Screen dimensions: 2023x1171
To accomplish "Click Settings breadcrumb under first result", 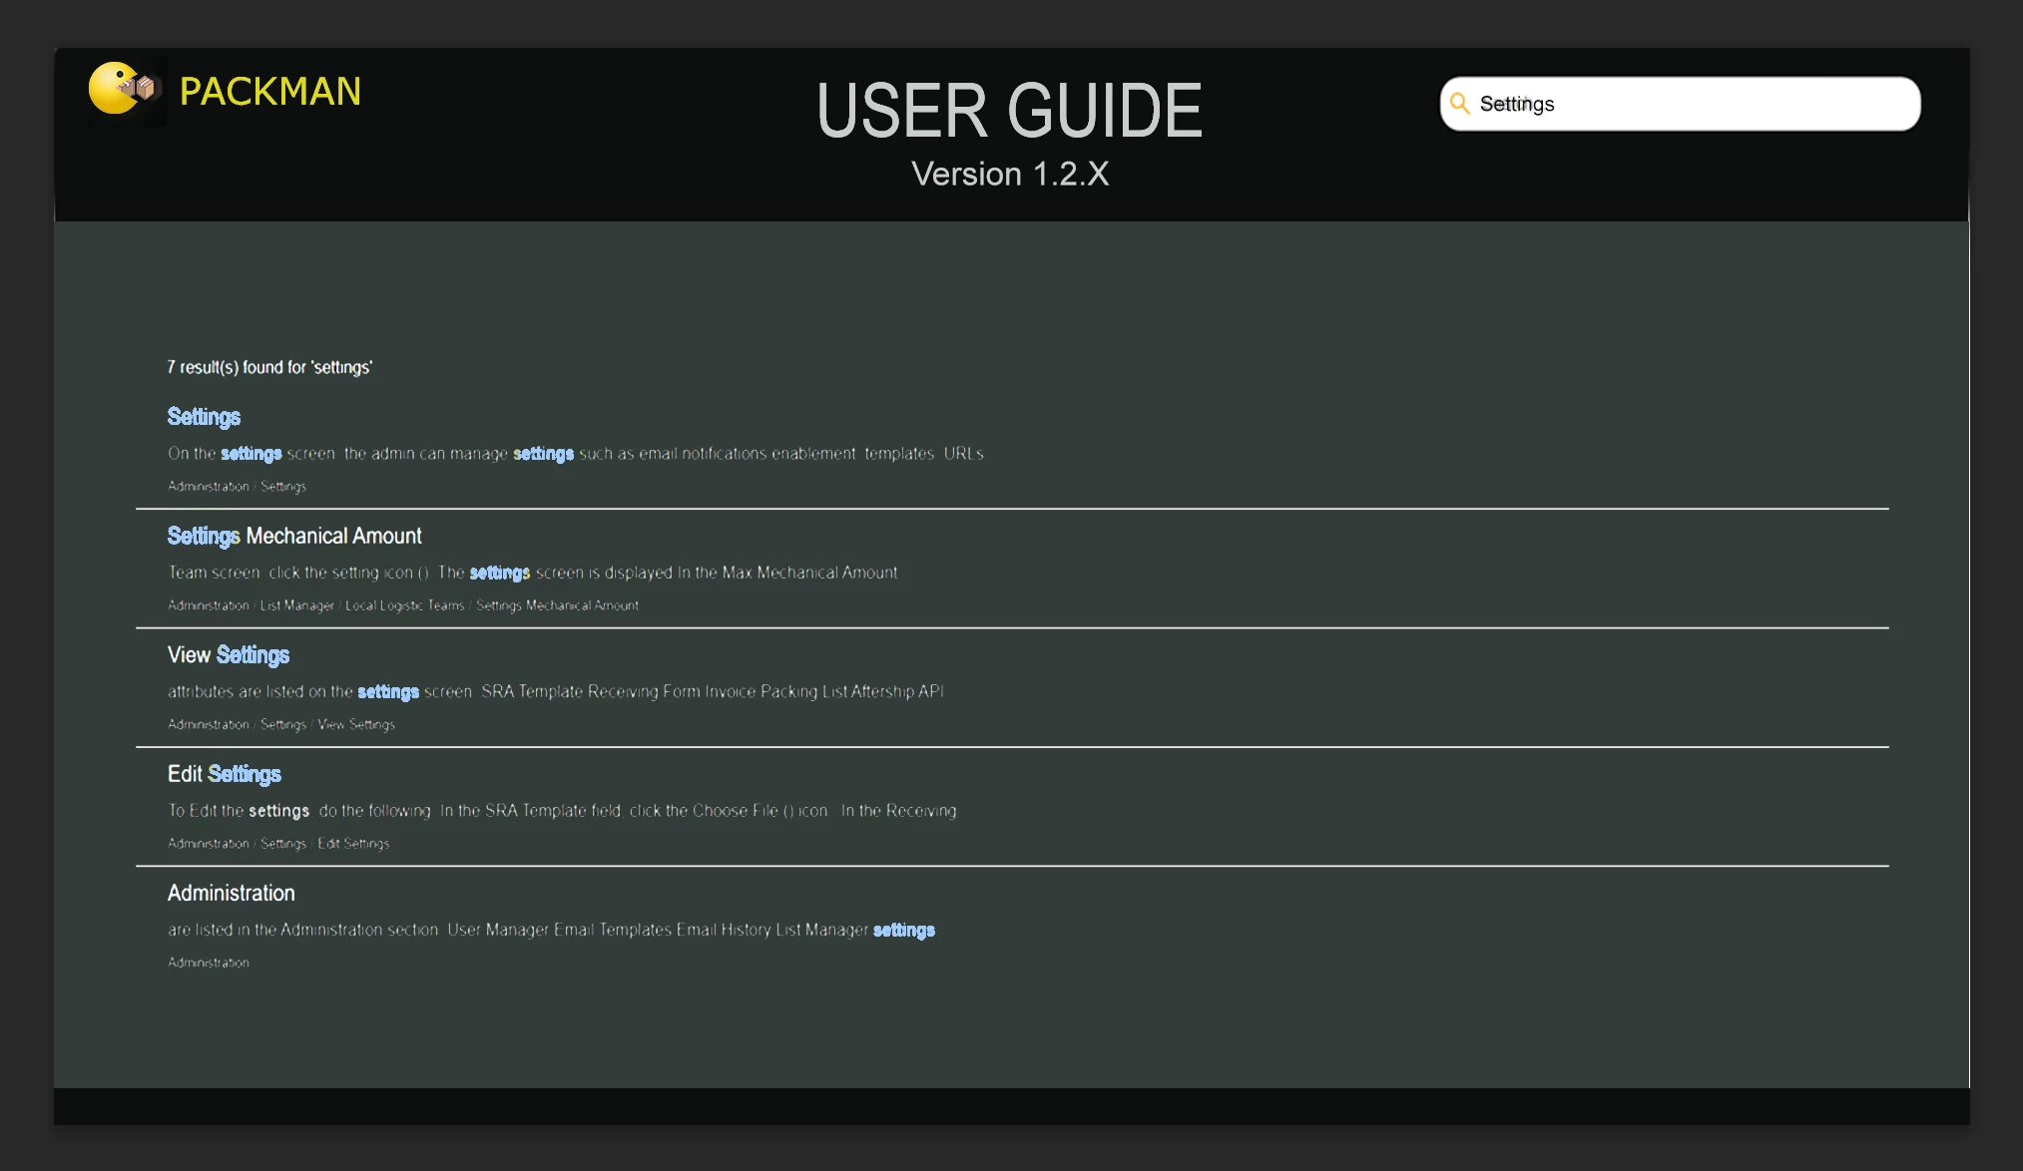I will (x=283, y=487).
